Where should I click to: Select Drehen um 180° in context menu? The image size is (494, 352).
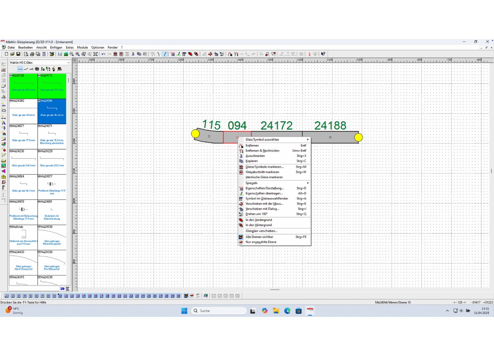[x=257, y=214]
